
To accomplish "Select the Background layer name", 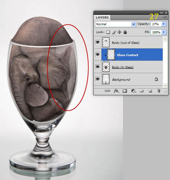I will point(121,80).
